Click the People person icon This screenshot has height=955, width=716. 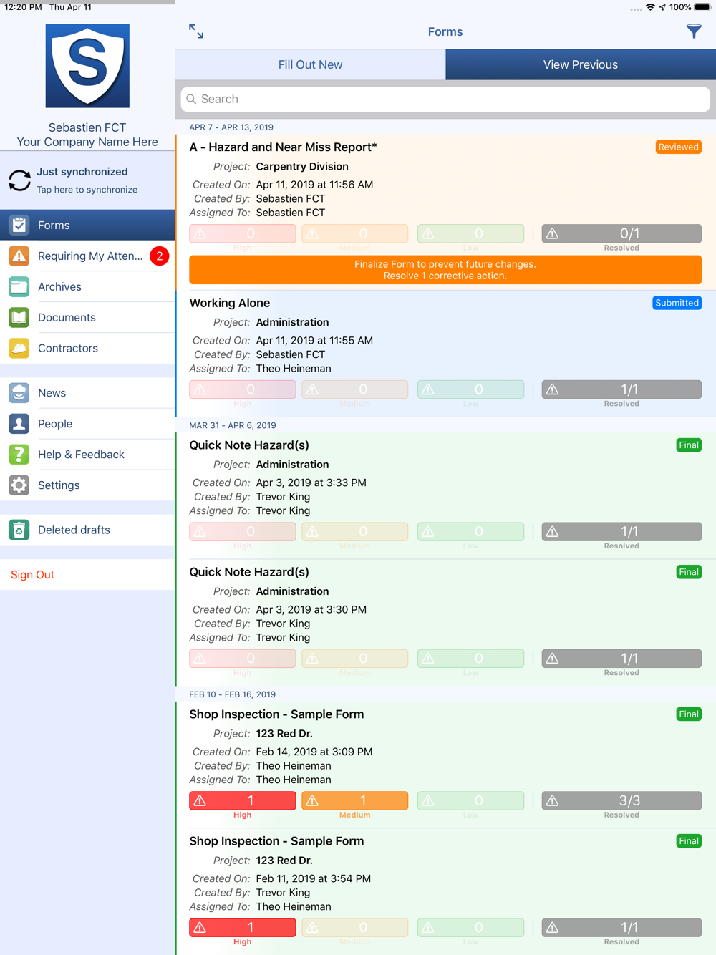click(x=19, y=424)
